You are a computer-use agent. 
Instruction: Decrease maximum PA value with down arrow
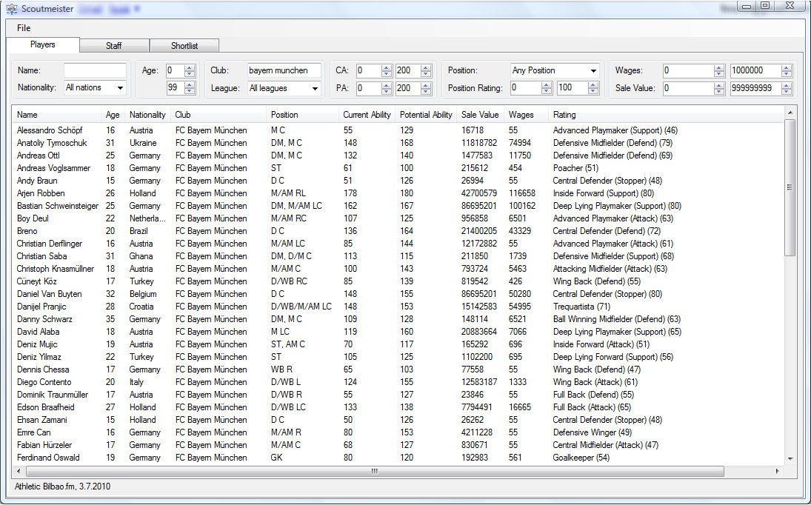click(426, 91)
